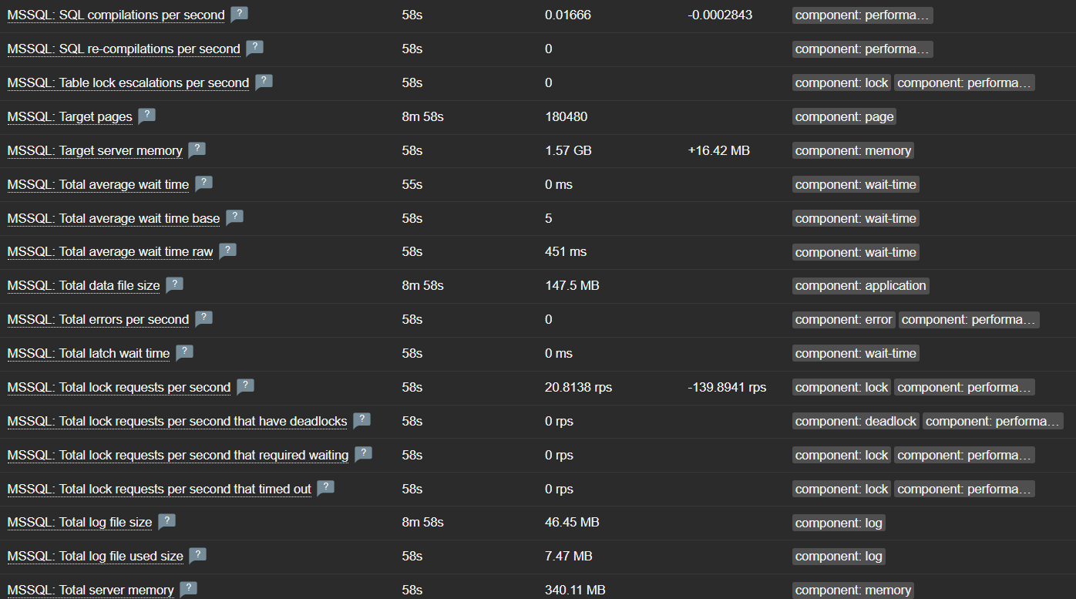Open help for Total average wait time raw
Image resolution: width=1076 pixels, height=599 pixels.
[x=228, y=251]
